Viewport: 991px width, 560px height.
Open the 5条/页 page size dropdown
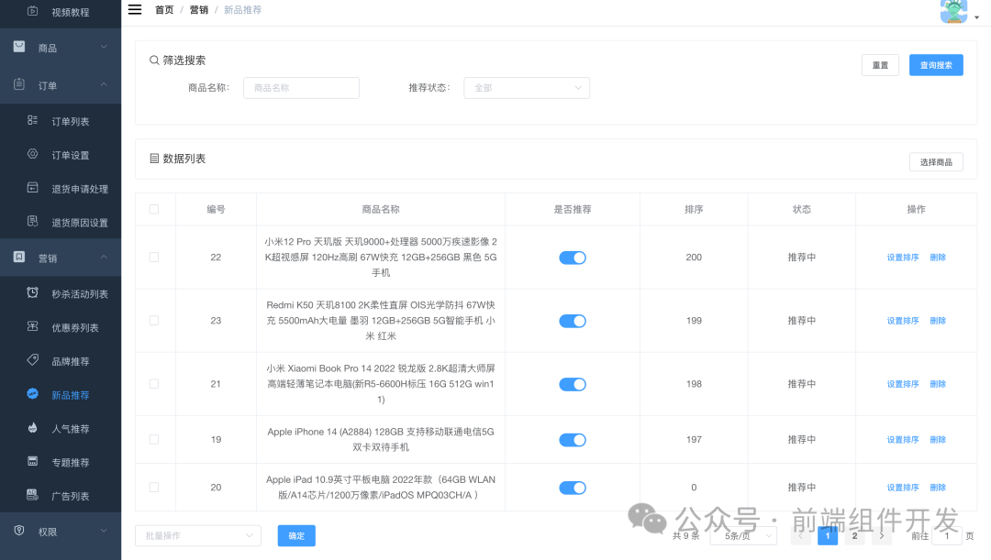[743, 536]
